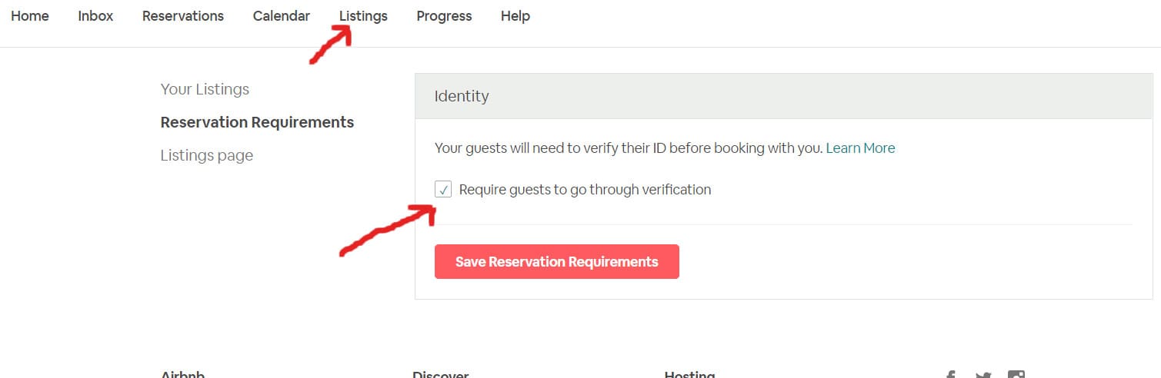Click the Discover footer heading
Screen dimensions: 1161x378
440,375
